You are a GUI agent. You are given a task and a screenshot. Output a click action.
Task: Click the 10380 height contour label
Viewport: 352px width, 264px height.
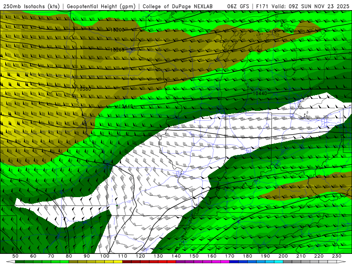84,89
